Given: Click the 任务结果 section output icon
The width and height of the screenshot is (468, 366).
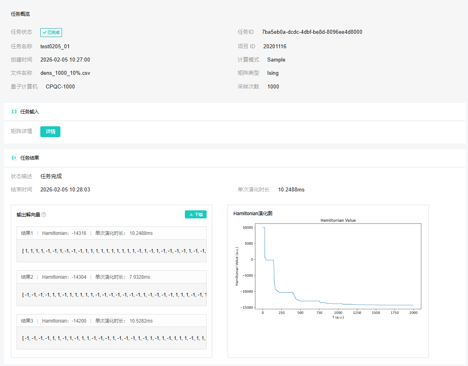Looking at the screenshot, I should (x=14, y=158).
